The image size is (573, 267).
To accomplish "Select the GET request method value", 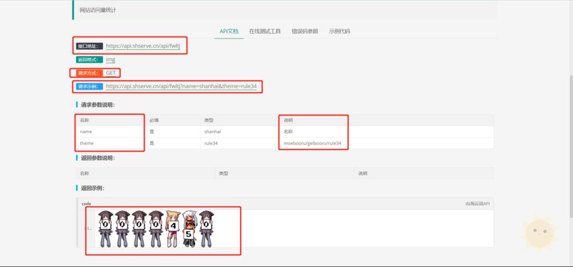I will (x=111, y=73).
